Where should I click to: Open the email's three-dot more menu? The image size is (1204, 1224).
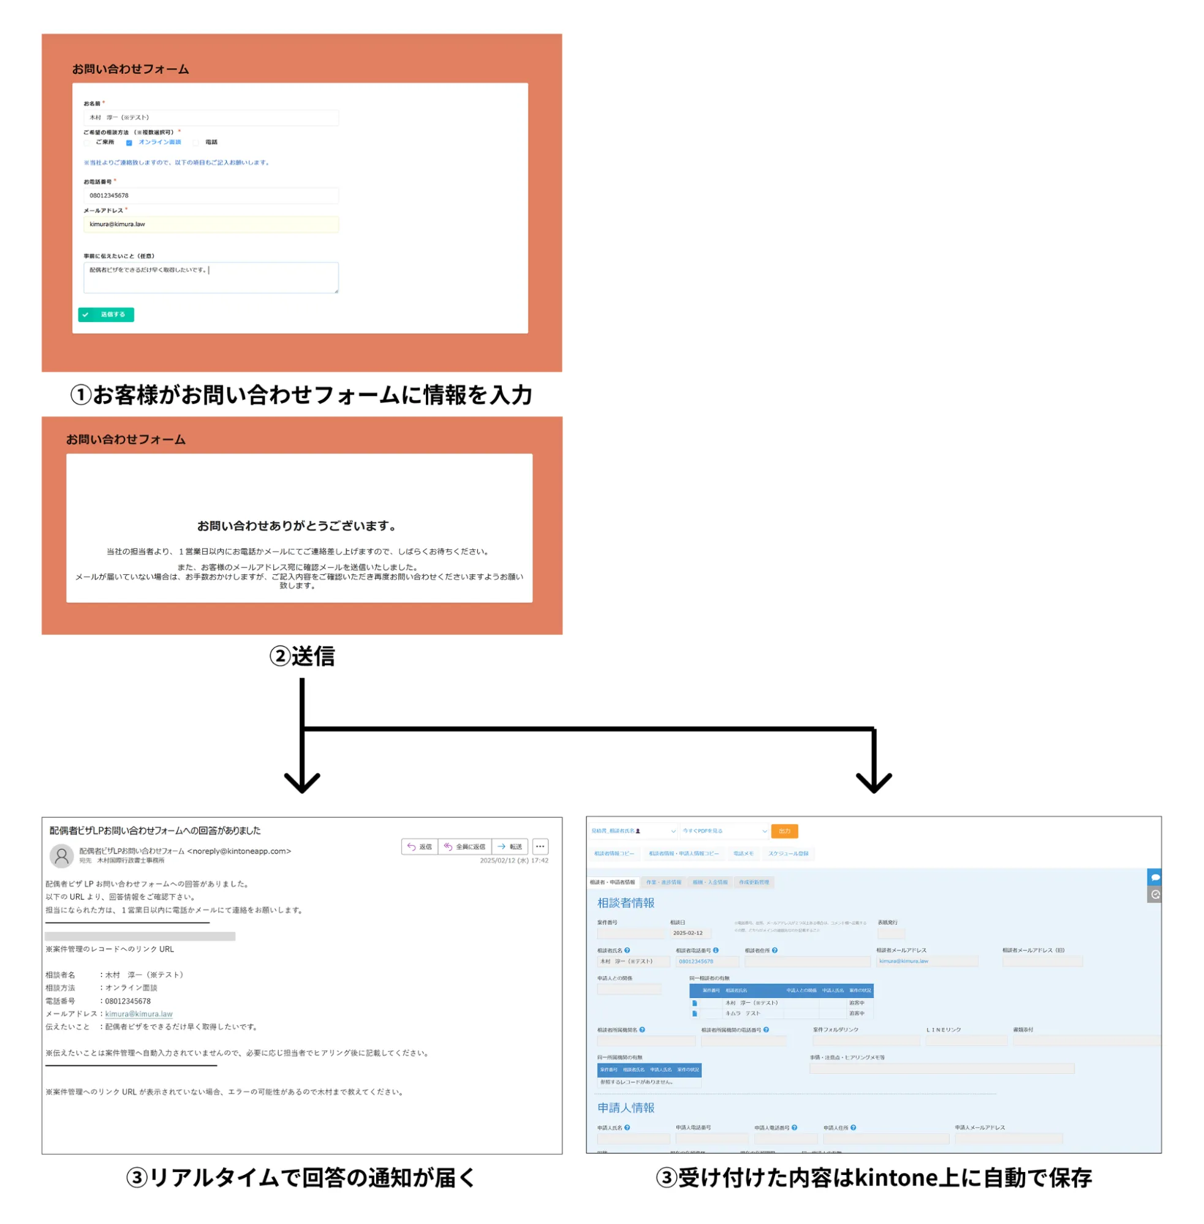pos(540,847)
